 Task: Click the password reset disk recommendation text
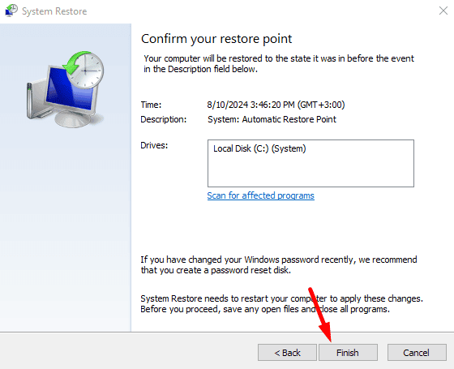(x=279, y=264)
